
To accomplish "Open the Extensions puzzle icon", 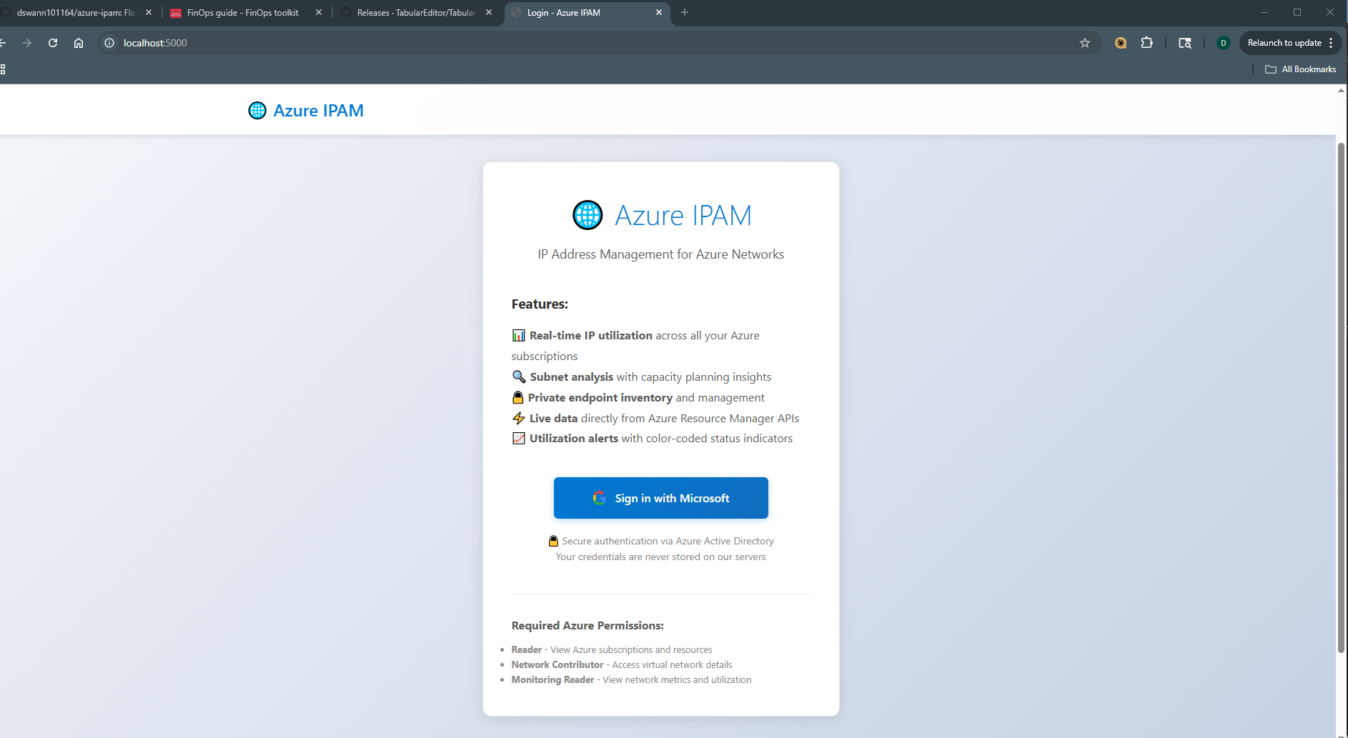I will (1147, 43).
